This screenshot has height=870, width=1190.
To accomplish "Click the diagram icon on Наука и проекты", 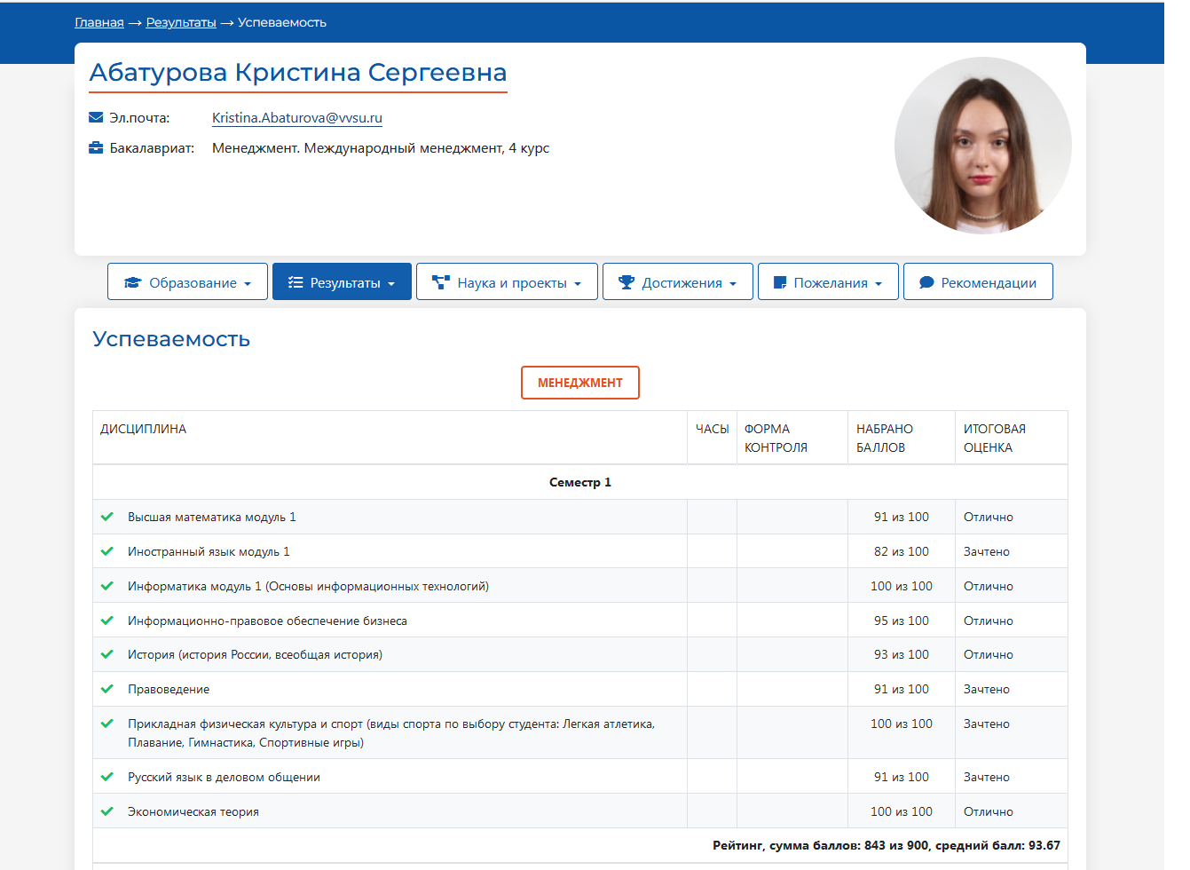I will click(x=440, y=282).
